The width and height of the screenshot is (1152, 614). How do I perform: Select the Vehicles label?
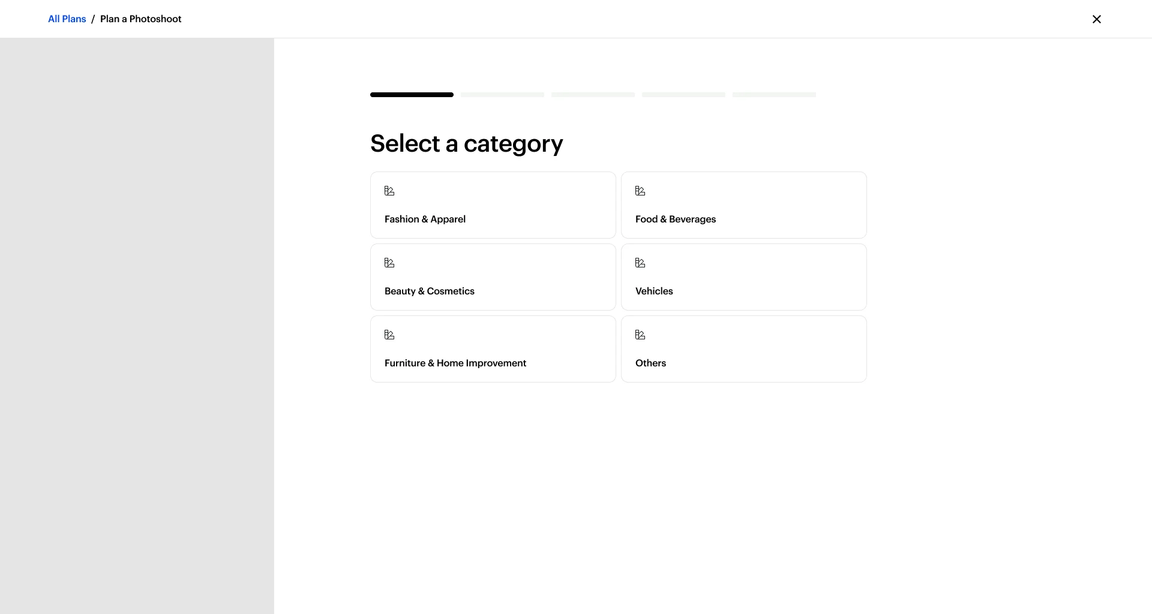coord(654,291)
